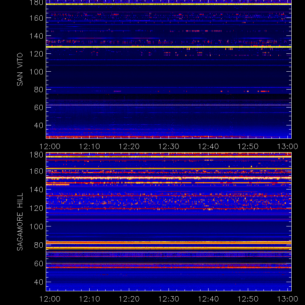
Task: Click the 12:10 time label under Sagamore Hill plot
Action: coord(90,299)
